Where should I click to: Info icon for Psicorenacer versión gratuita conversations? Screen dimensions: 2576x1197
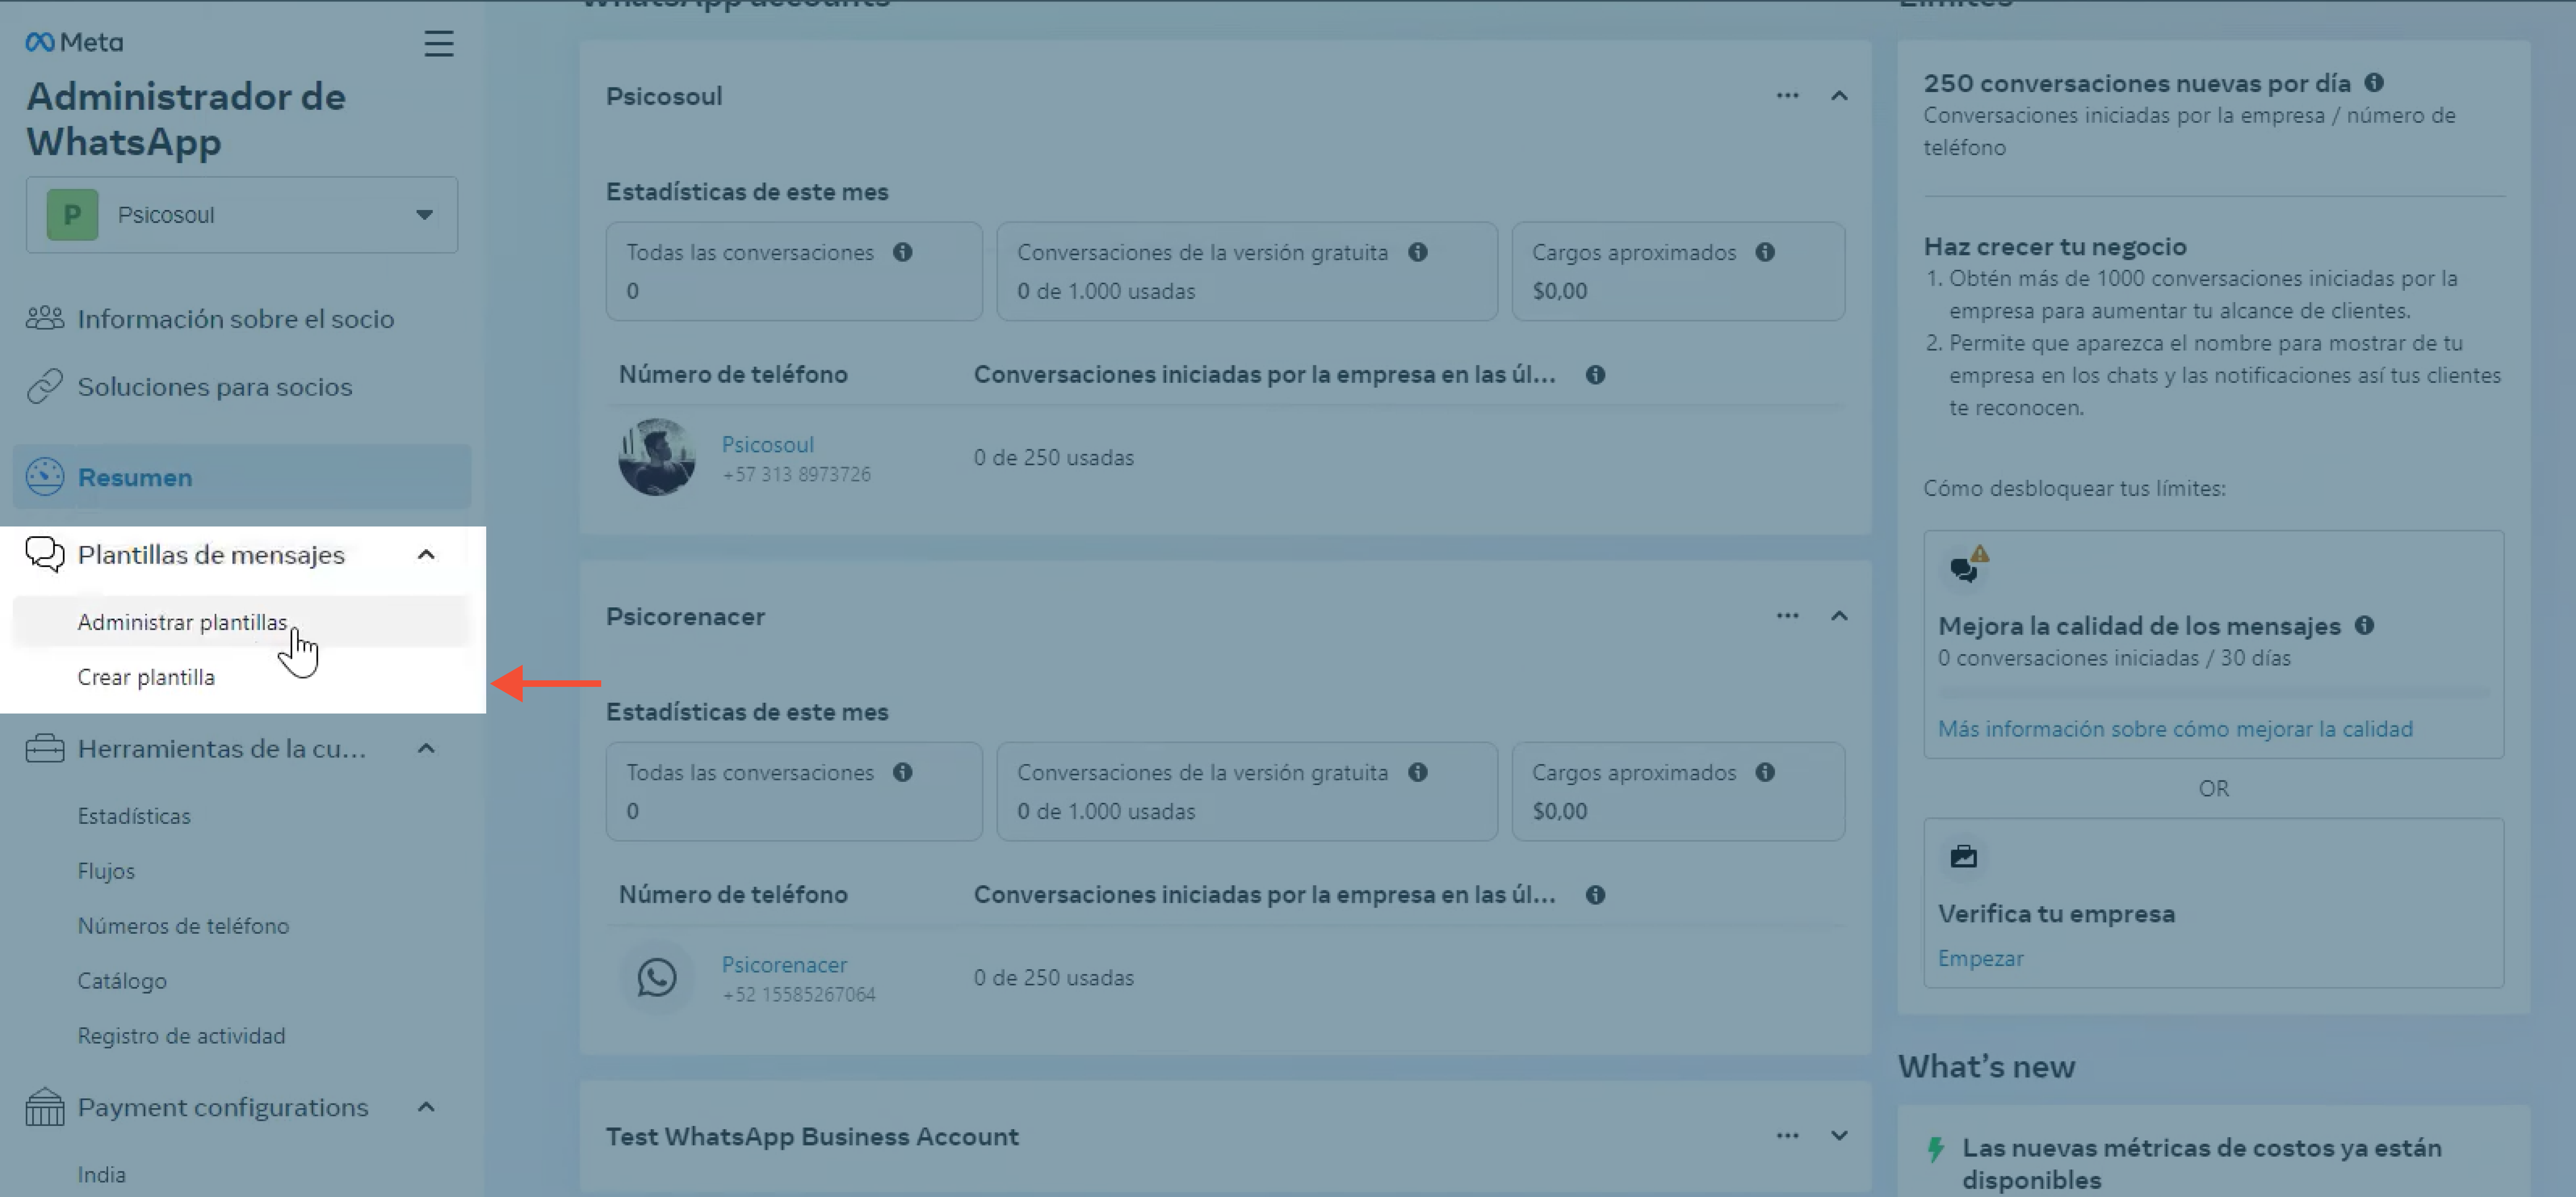coord(1418,772)
